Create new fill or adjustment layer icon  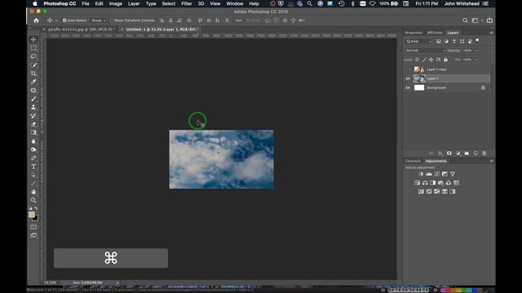458,153
